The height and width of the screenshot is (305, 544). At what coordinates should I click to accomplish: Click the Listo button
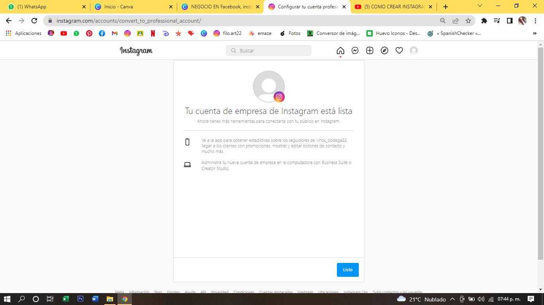click(348, 270)
